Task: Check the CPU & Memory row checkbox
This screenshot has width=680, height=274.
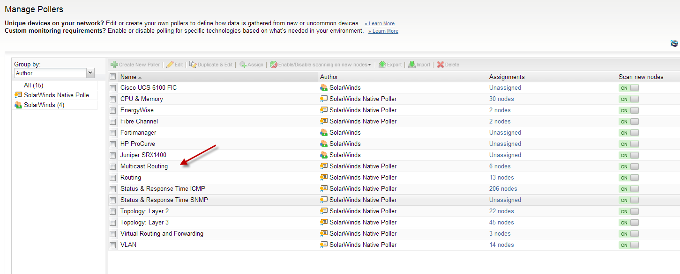Action: (x=112, y=99)
